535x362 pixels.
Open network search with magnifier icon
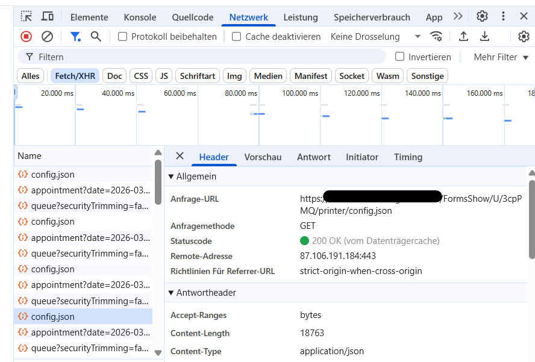[96, 37]
